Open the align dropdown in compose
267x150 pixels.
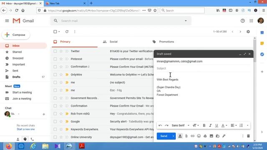pyautogui.click(x=234, y=125)
